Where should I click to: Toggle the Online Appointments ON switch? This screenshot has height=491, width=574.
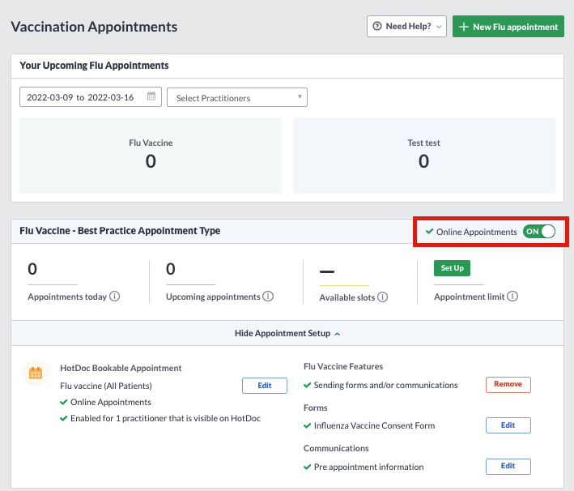pyautogui.click(x=539, y=232)
